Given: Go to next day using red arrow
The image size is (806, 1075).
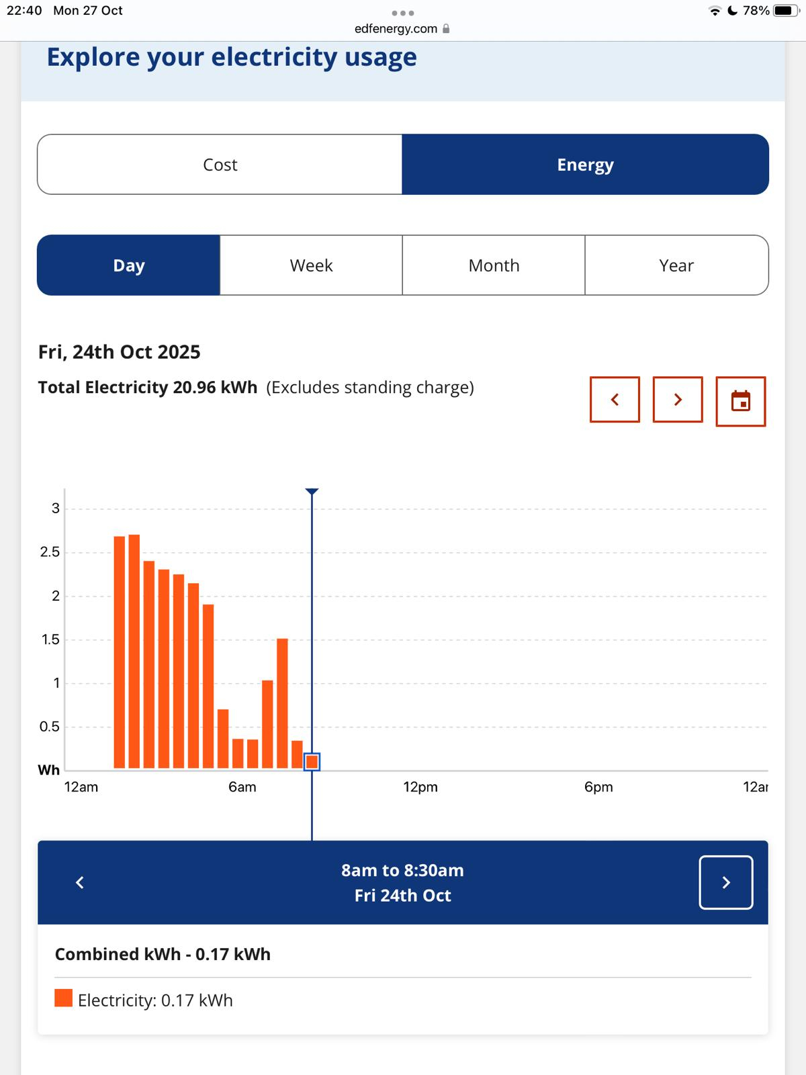Looking at the screenshot, I should (678, 400).
